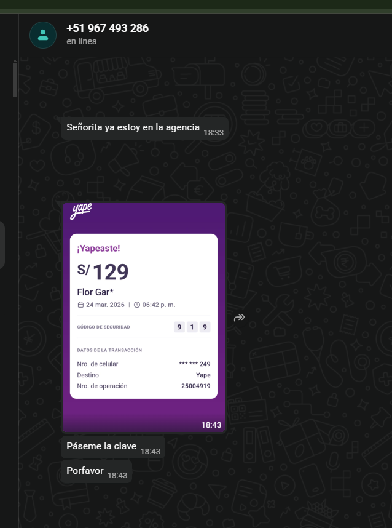The width and height of the screenshot is (392, 528).
Task: Click the recipient name Flor Gar*
Action: (95, 292)
